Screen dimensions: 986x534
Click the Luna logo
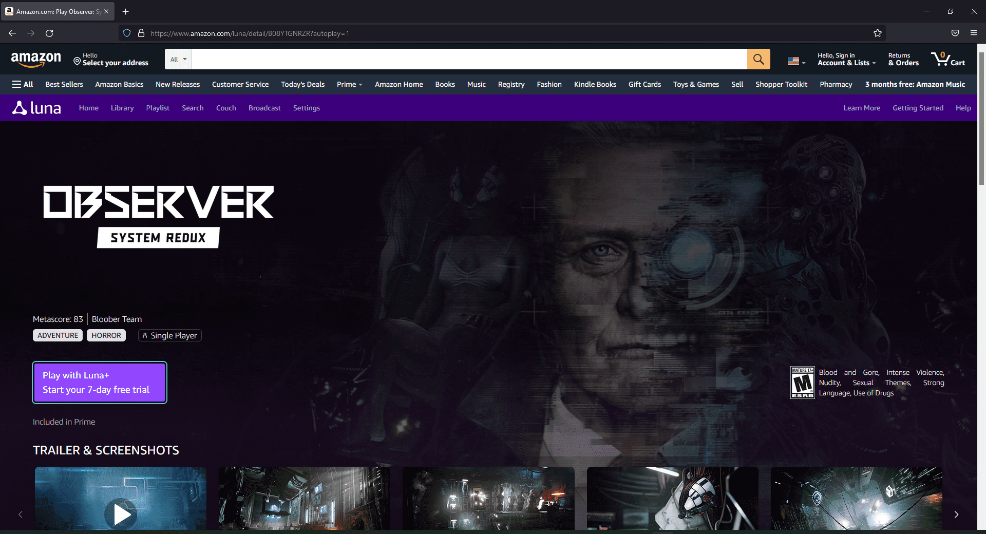pos(36,108)
